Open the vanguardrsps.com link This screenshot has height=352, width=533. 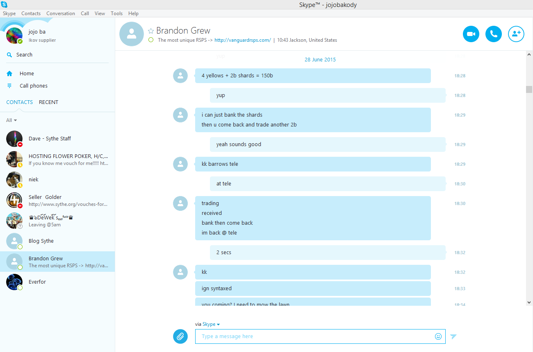click(x=243, y=40)
